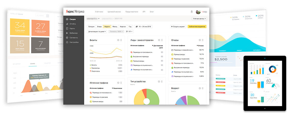The image size is (291, 113).
Task: Click the Сегменты ring icon in sidebar
Action: click(x=67, y=37)
